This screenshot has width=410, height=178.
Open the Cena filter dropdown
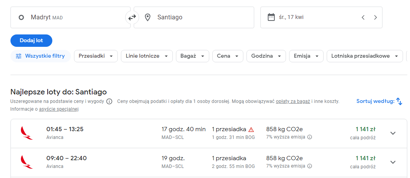(228, 56)
